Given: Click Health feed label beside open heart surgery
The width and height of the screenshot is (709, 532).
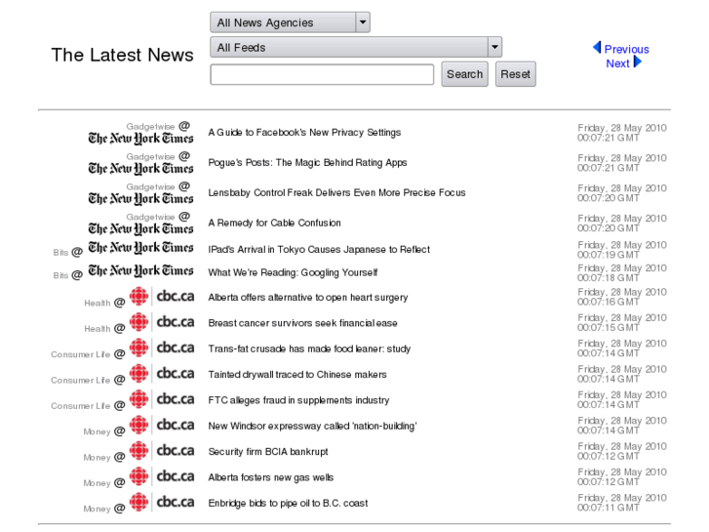Looking at the screenshot, I should point(98,303).
